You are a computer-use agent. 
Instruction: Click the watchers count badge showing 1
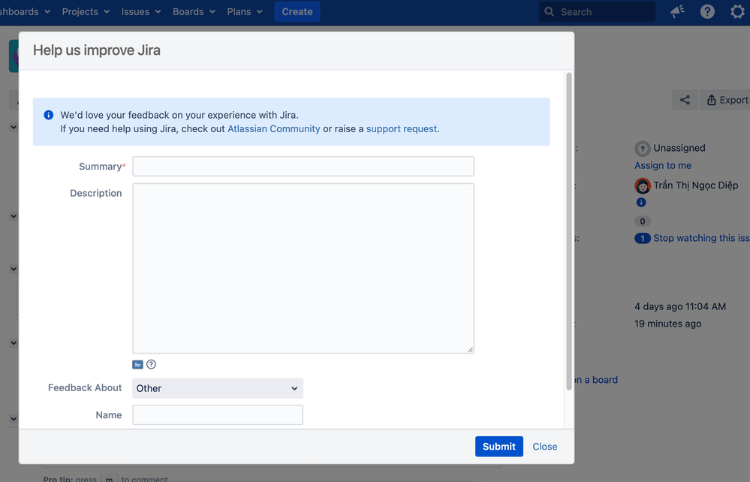[x=643, y=238]
